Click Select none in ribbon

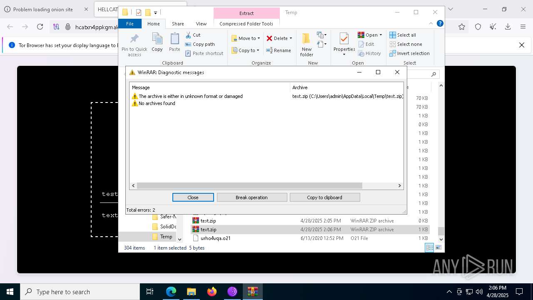click(x=406, y=44)
